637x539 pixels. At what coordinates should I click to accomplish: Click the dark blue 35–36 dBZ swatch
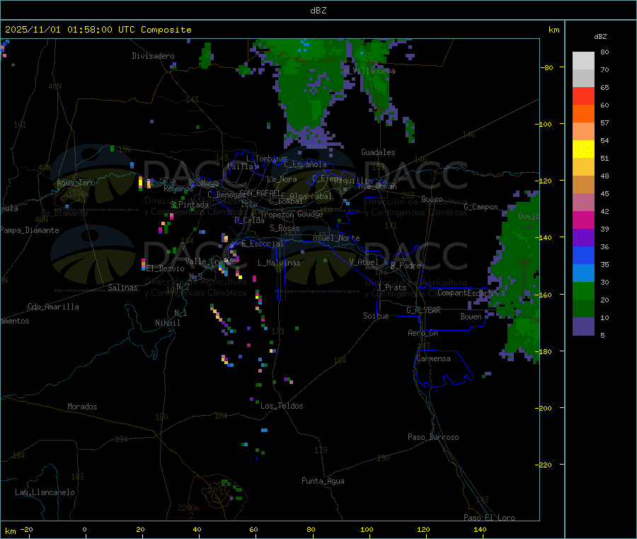point(583,255)
